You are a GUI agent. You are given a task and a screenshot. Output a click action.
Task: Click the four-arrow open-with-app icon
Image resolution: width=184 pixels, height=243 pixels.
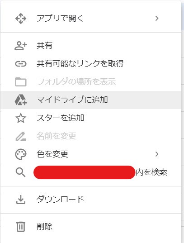click(x=21, y=19)
